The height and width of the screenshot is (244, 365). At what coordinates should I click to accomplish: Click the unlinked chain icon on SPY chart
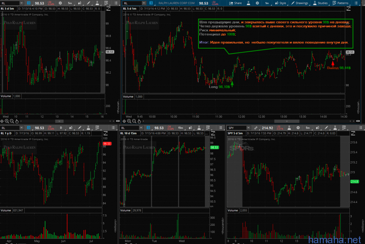(256, 128)
